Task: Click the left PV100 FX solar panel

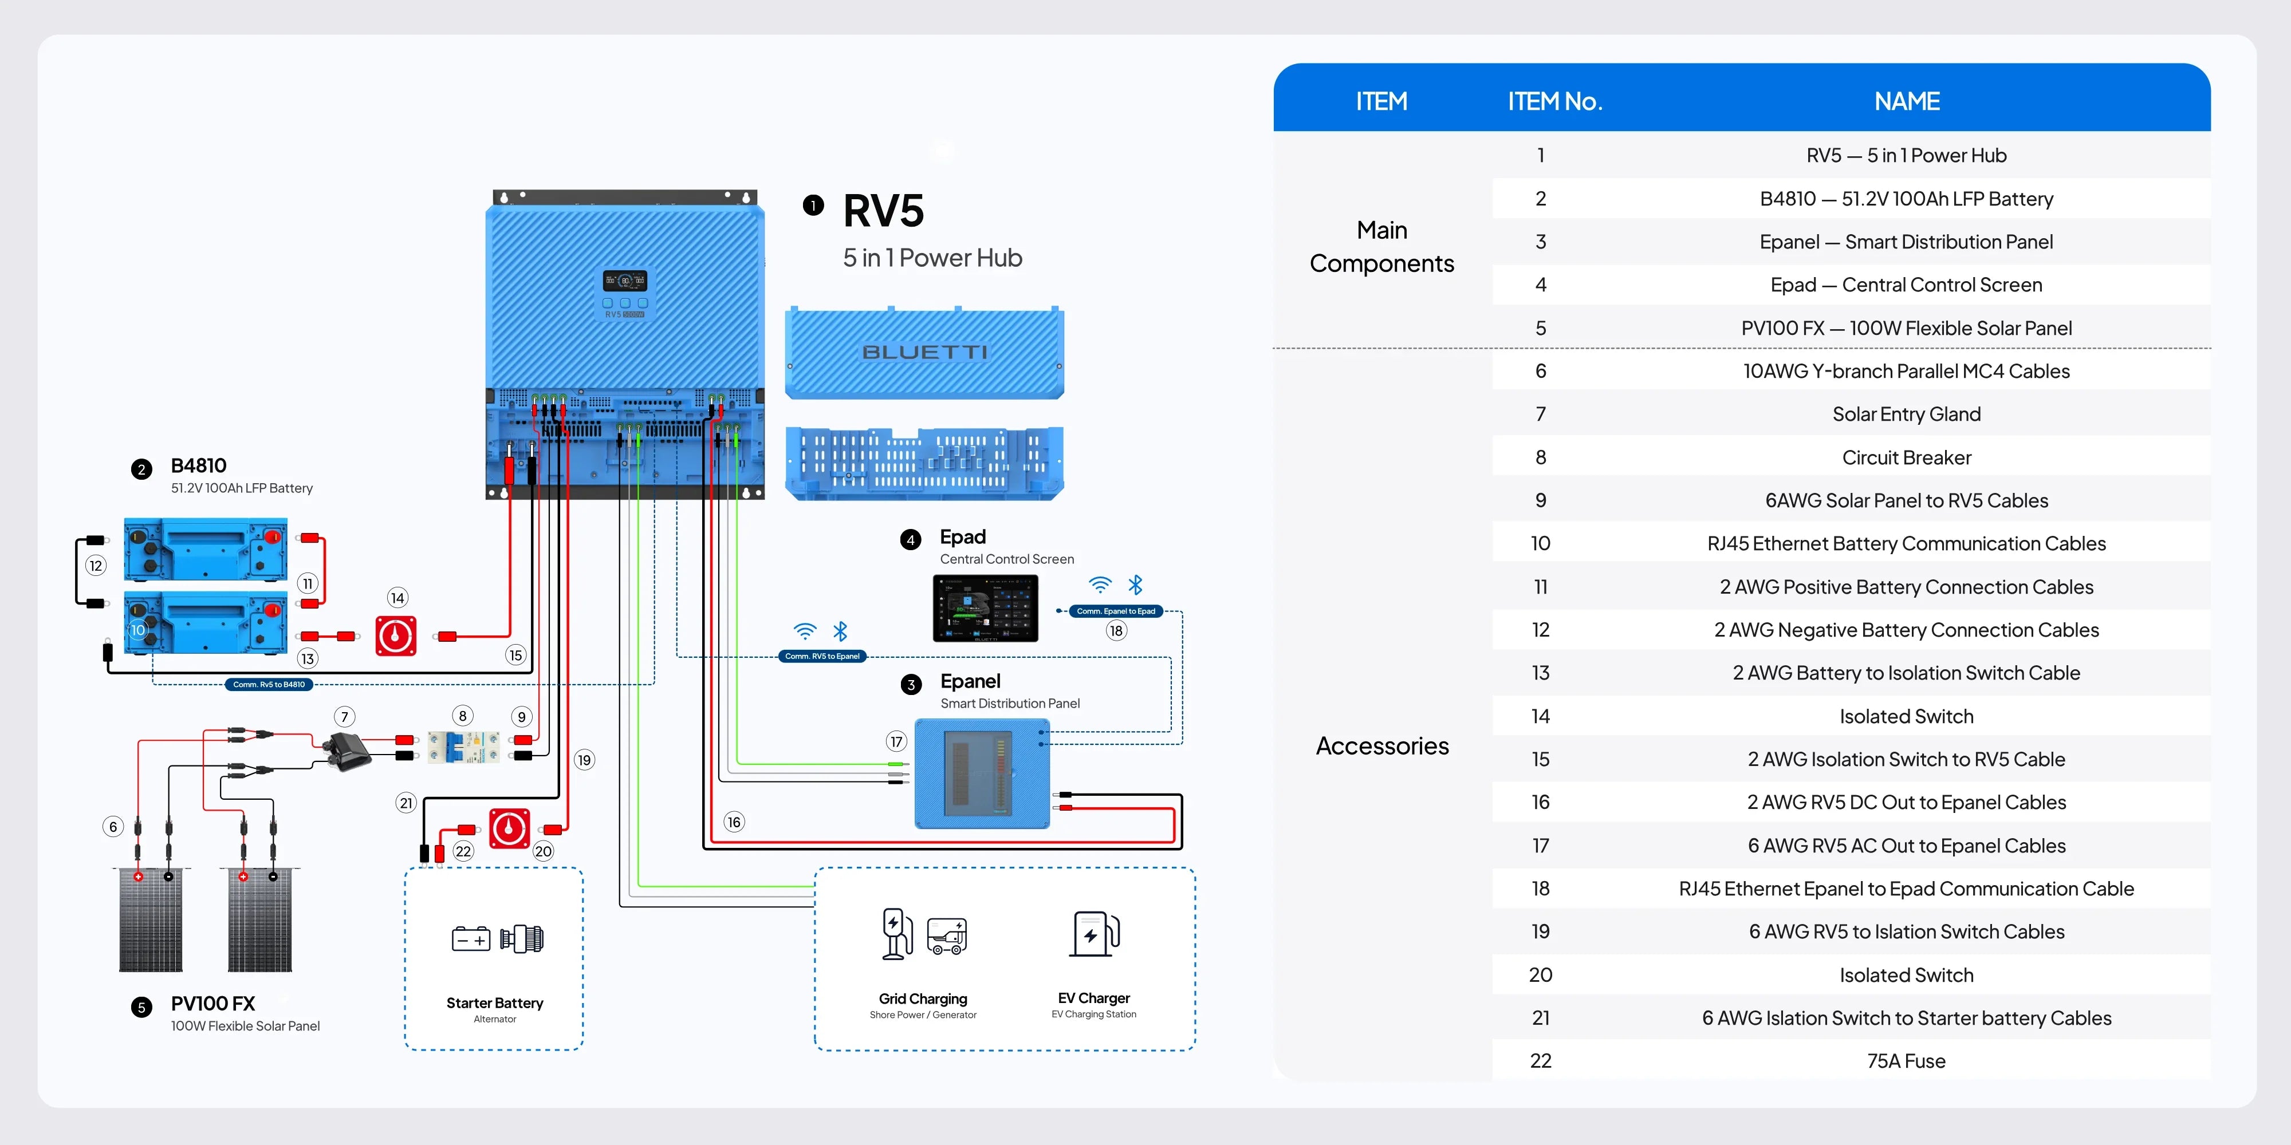Action: (151, 920)
